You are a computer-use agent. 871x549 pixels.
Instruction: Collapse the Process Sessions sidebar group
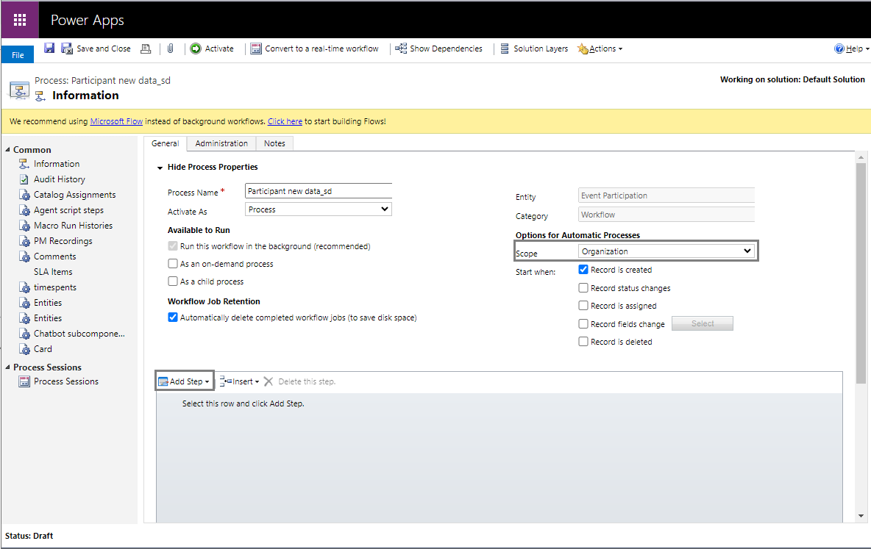tap(8, 367)
